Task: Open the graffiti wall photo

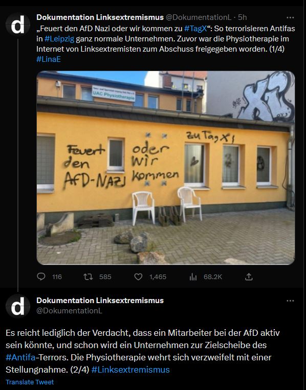Action: click(166, 168)
